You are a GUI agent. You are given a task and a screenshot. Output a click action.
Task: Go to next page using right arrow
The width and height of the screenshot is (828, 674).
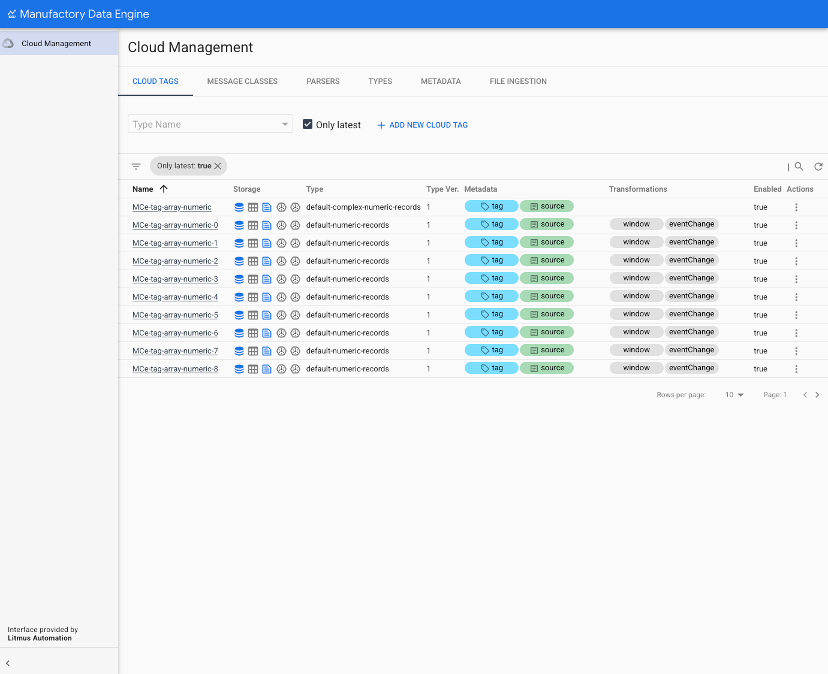tap(817, 394)
